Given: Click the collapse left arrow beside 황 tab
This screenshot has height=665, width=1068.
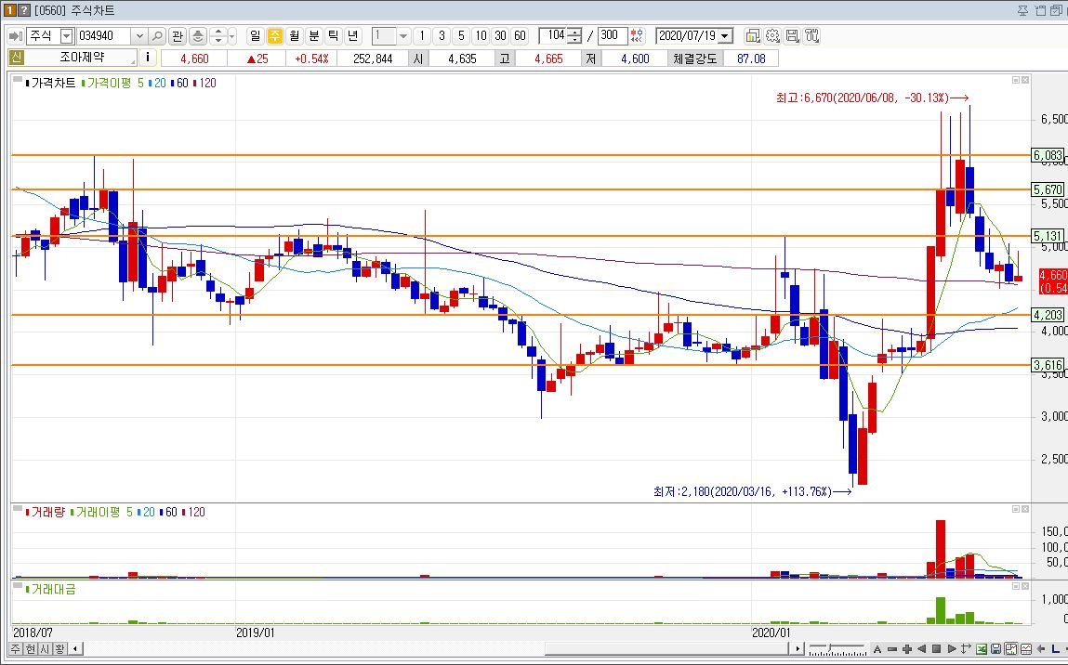Looking at the screenshot, I should point(75,648).
